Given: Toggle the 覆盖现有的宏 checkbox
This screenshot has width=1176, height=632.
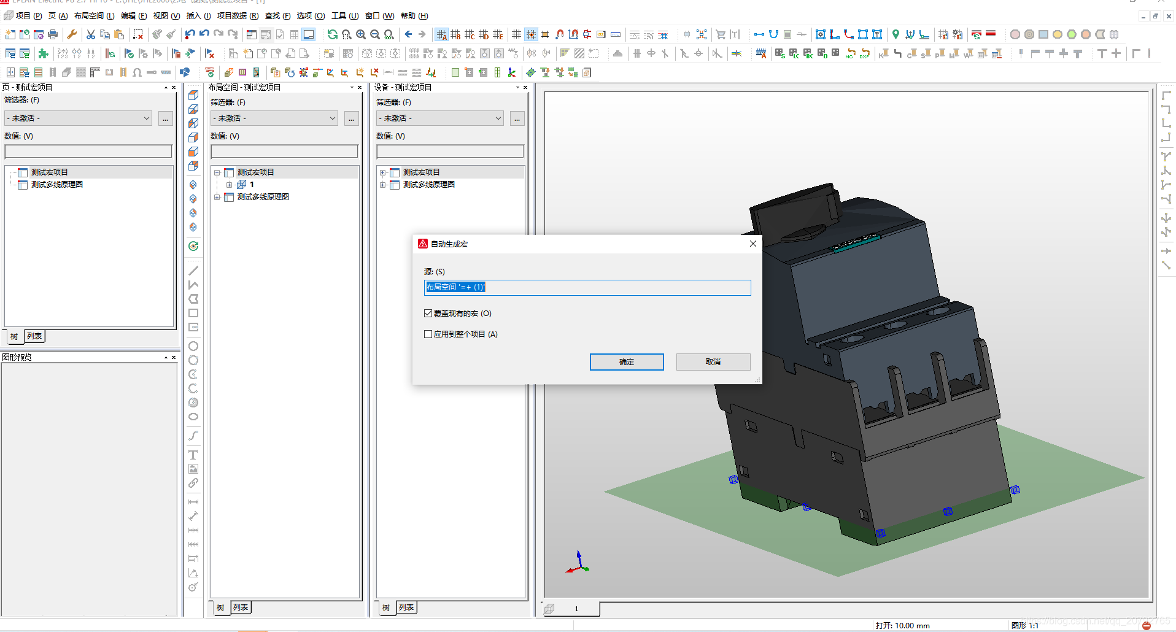Looking at the screenshot, I should (428, 314).
